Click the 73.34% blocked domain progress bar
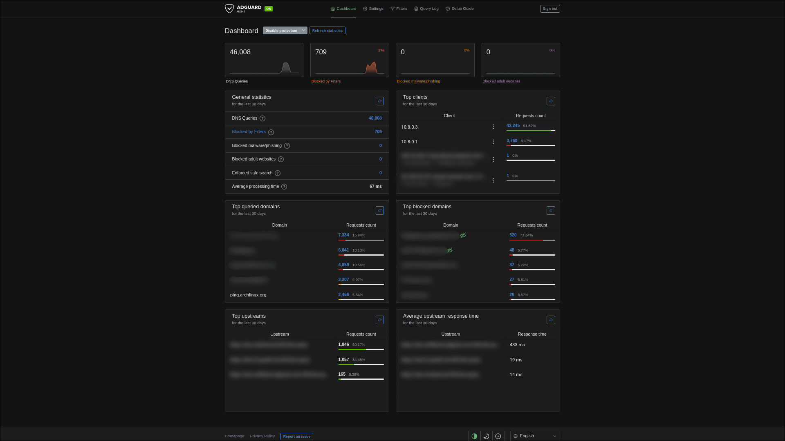The image size is (785, 441). click(532, 240)
